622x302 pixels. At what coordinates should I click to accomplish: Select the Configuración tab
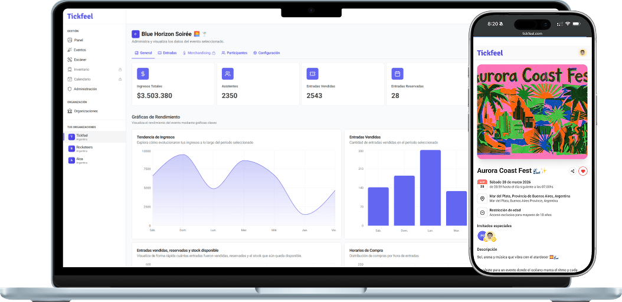(x=266, y=53)
